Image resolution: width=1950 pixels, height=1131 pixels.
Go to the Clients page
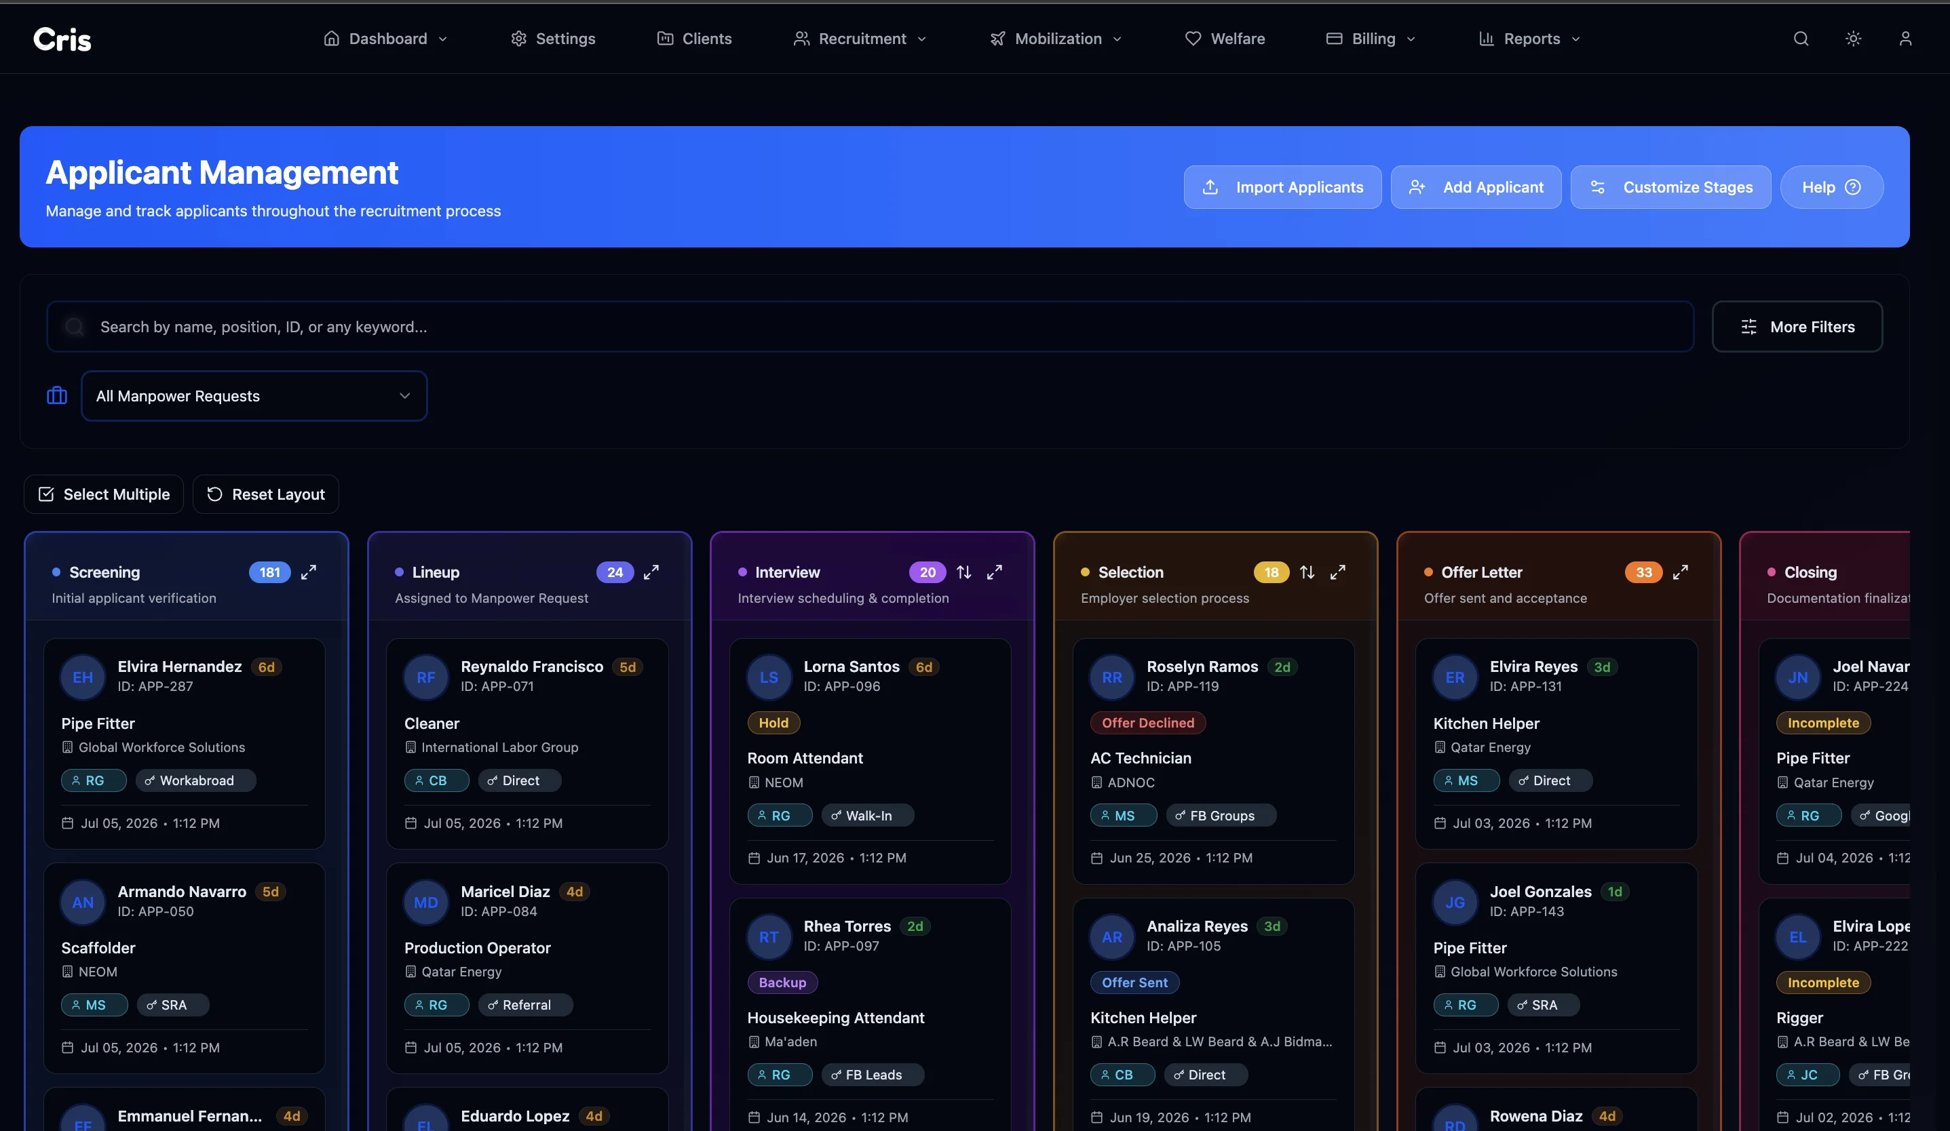pos(694,39)
